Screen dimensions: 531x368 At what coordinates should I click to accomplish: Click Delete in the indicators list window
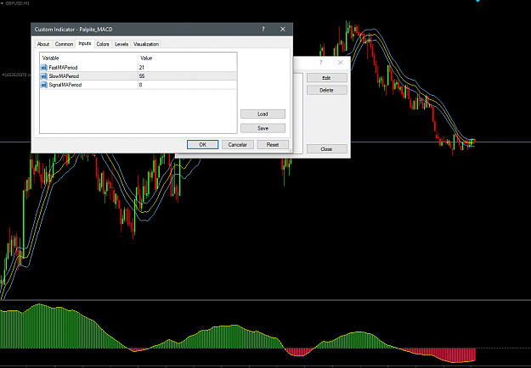[x=327, y=90]
